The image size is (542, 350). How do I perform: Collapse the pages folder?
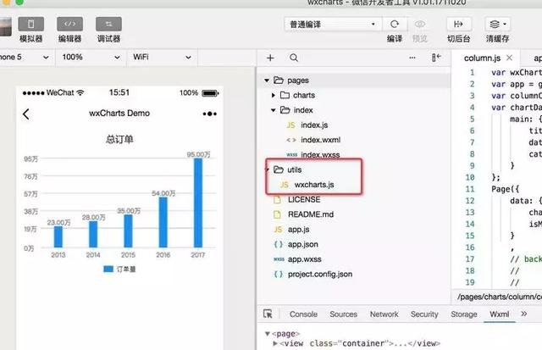[x=267, y=81]
